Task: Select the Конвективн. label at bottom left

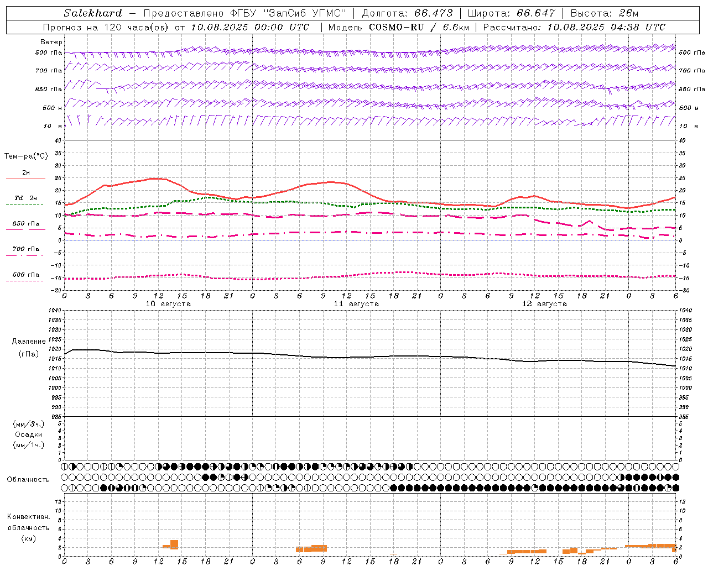Action: click(29, 517)
